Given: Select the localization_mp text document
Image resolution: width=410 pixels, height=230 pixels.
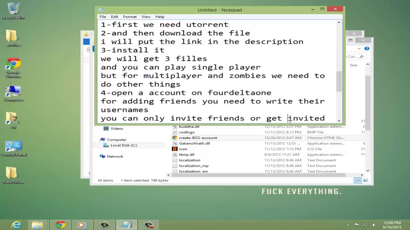Looking at the screenshot, I should [x=193, y=166].
